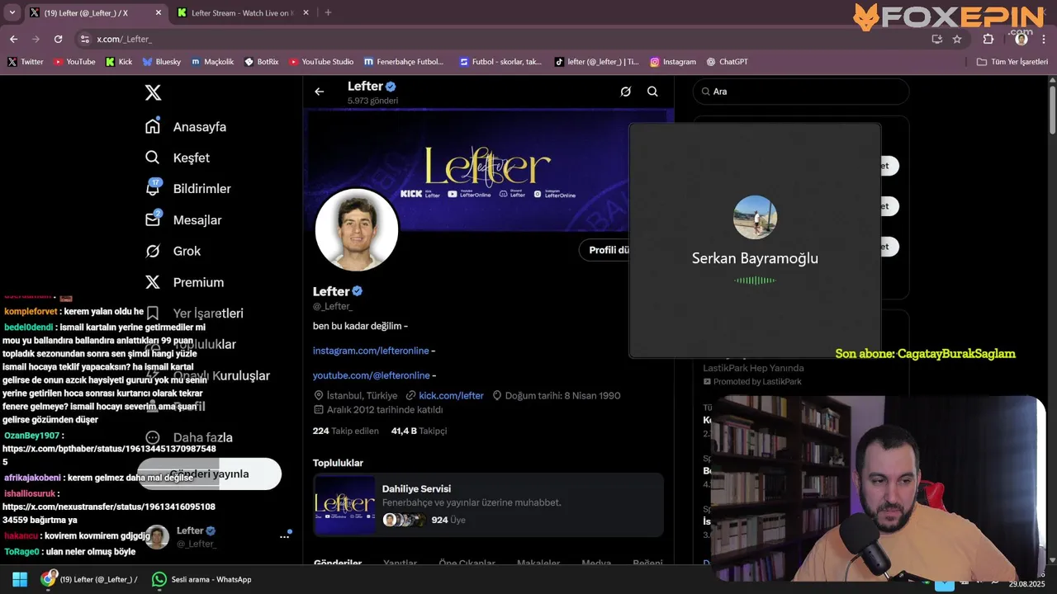Close the Lefter Stream tab

coord(306,12)
